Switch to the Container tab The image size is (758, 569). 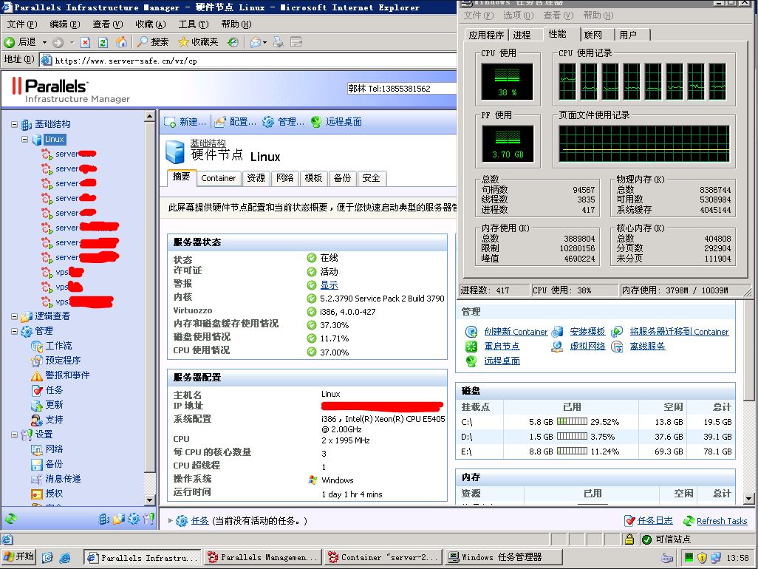219,178
